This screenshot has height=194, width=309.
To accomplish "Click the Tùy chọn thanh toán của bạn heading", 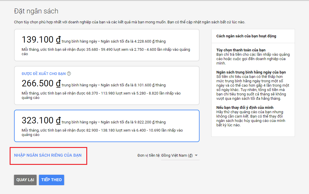I will 241,50.
